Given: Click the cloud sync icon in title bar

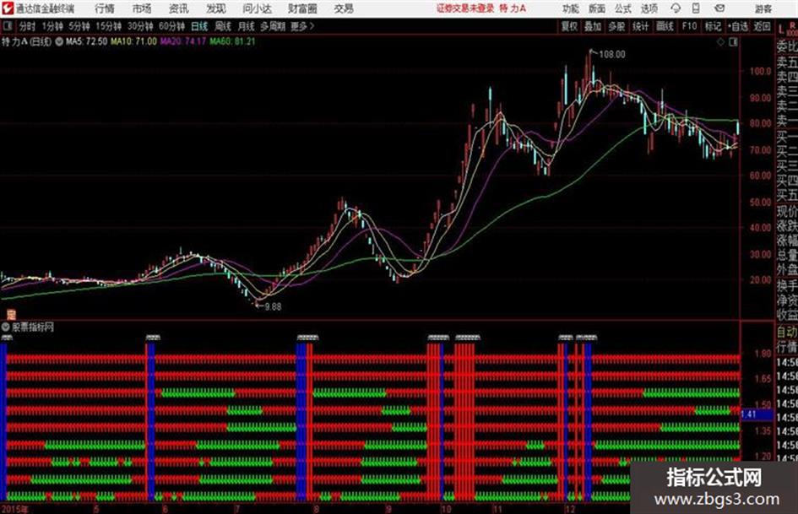Looking at the screenshot, I should pyautogui.click(x=676, y=8).
